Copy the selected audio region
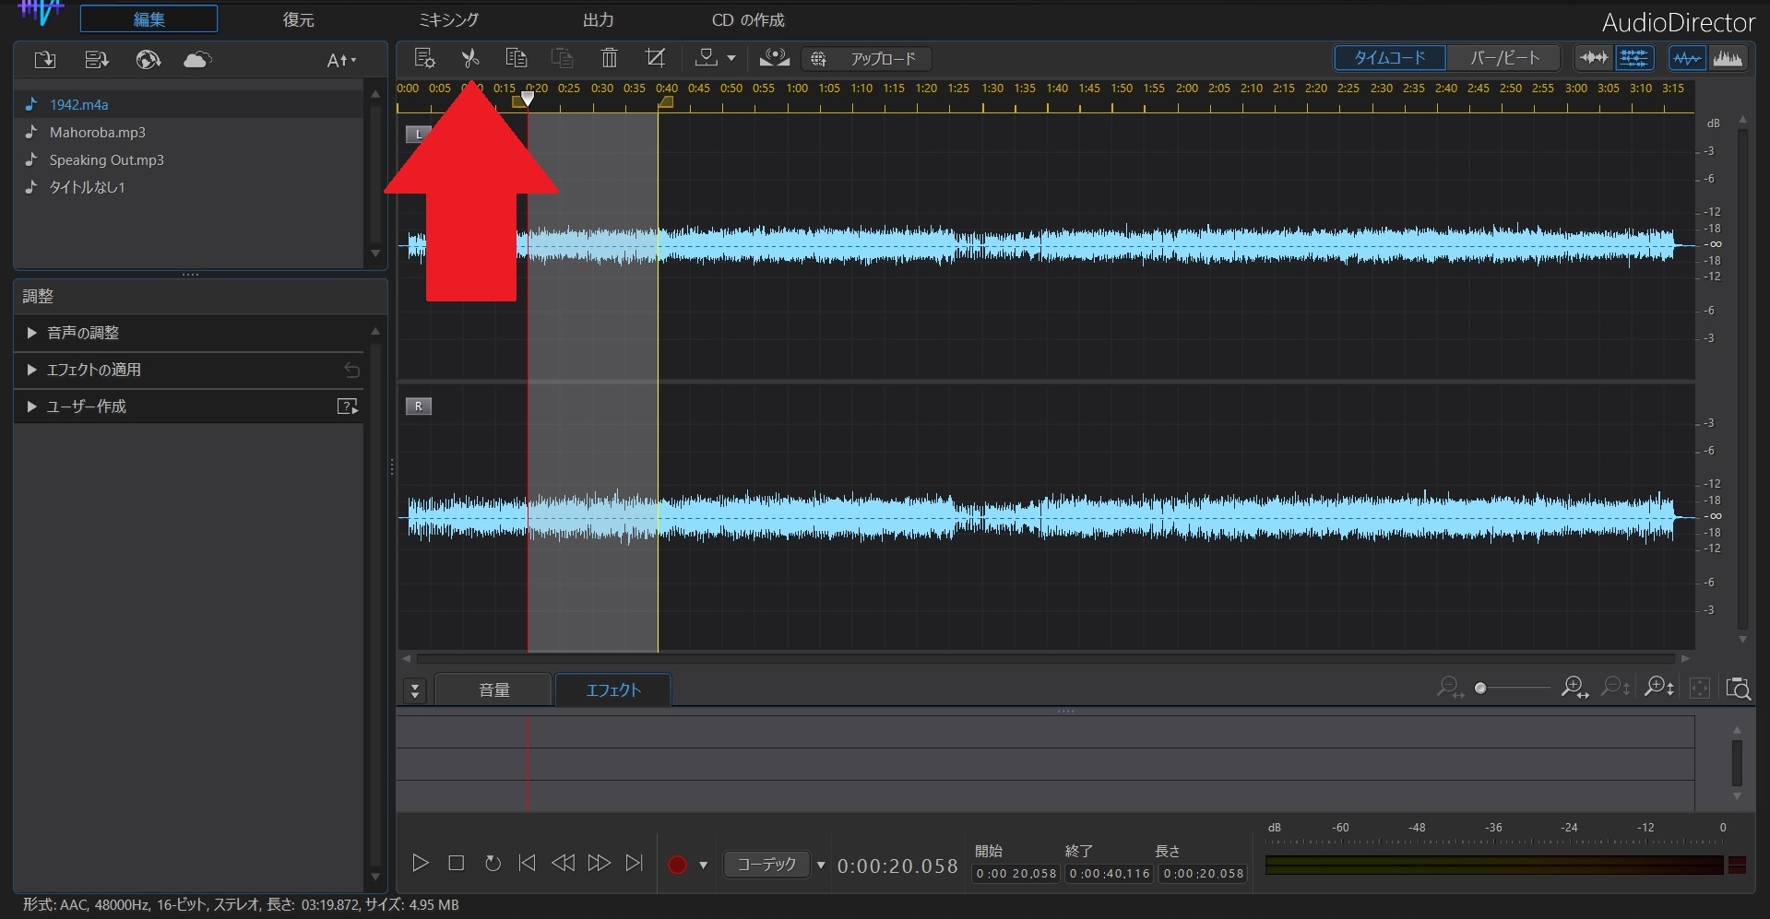Screen dimensions: 1770x919 click(x=516, y=57)
